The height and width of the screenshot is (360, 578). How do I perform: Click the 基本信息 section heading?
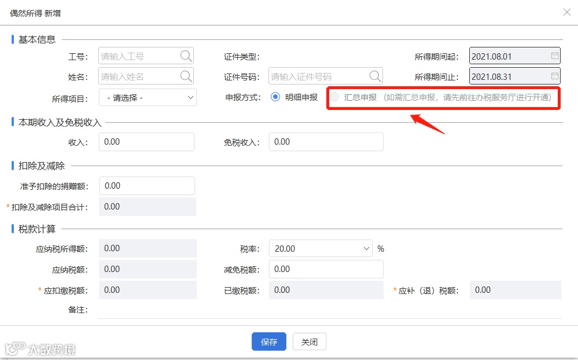coord(37,39)
